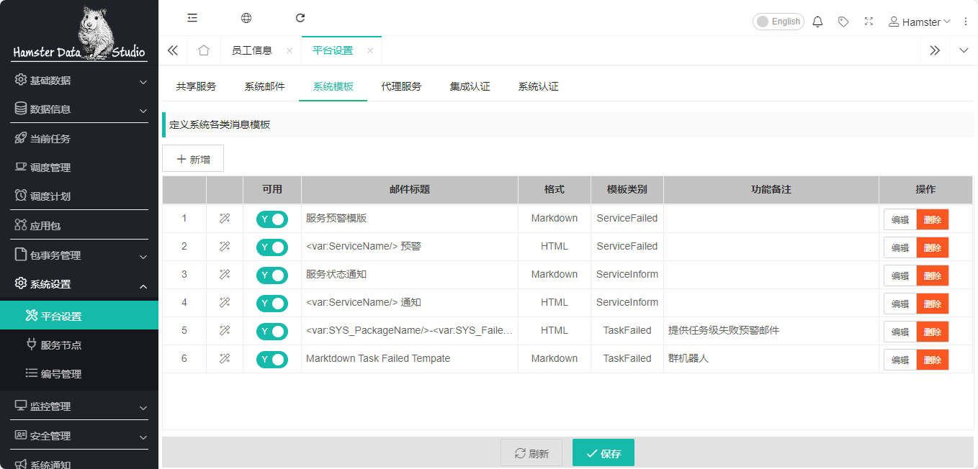
Task: Click the Hamster Data Studio logo
Action: click(79, 33)
